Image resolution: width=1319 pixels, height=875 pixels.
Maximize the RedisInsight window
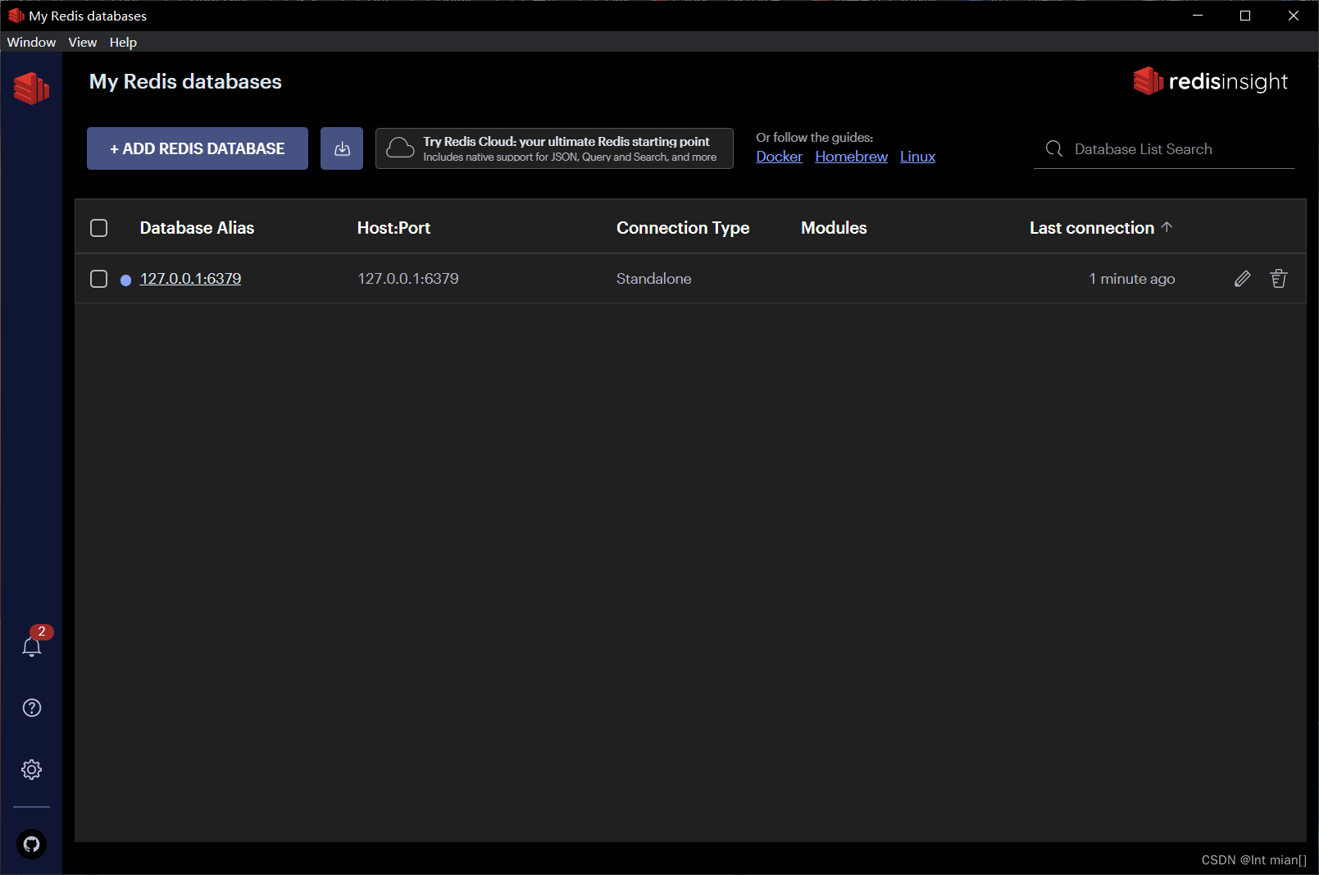(x=1245, y=16)
